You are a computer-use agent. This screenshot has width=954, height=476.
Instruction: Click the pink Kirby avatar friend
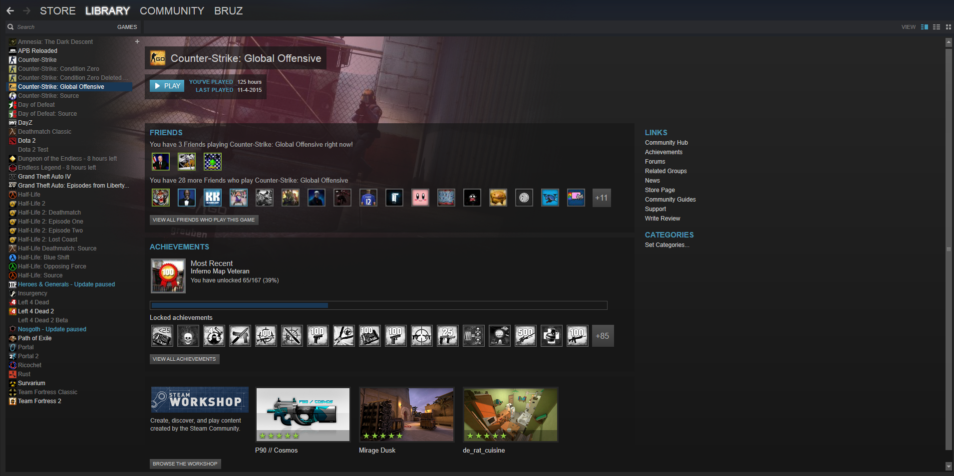[420, 198]
